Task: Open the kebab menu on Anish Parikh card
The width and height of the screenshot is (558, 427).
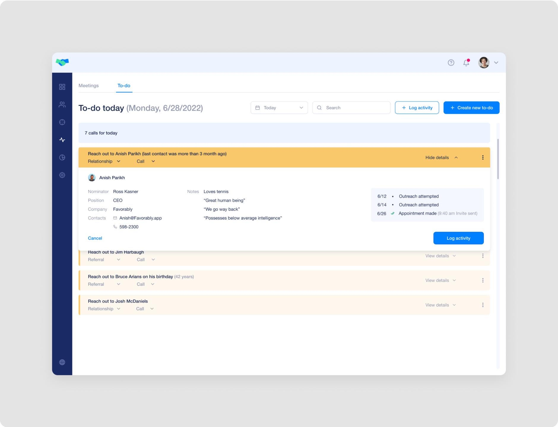Action: [x=483, y=157]
